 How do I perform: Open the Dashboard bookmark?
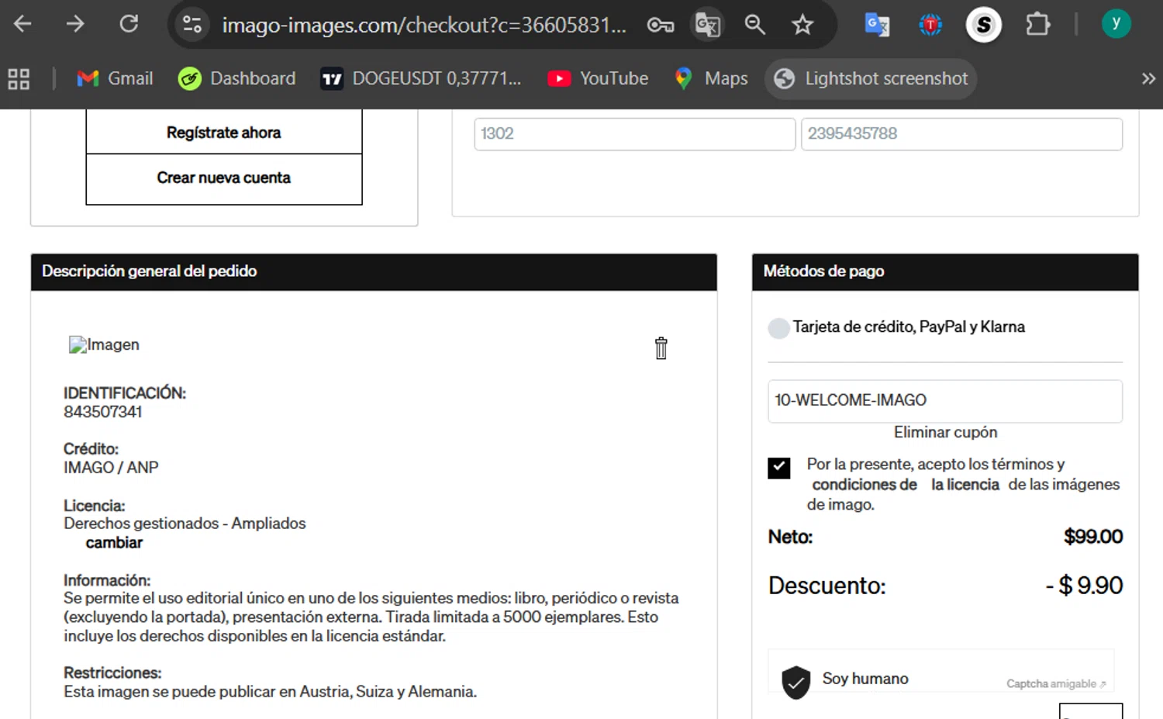tap(236, 78)
